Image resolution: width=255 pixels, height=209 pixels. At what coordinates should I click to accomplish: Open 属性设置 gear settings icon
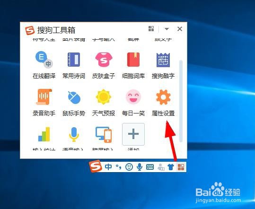163,97
